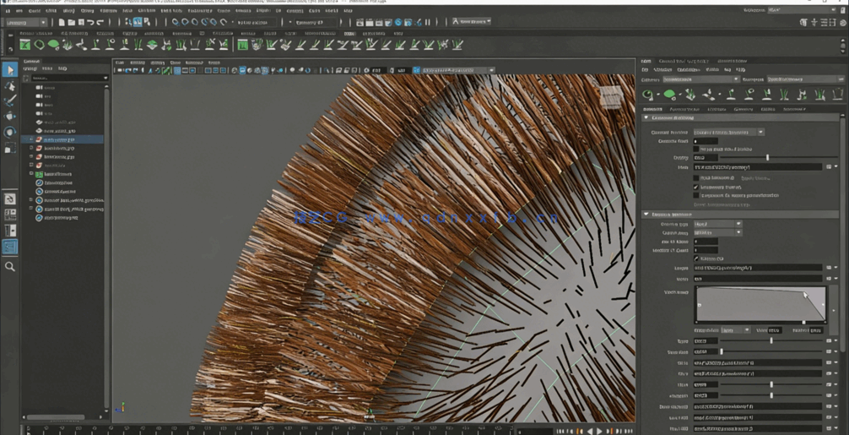
Task: Click the Density slider handle
Action: (767, 157)
